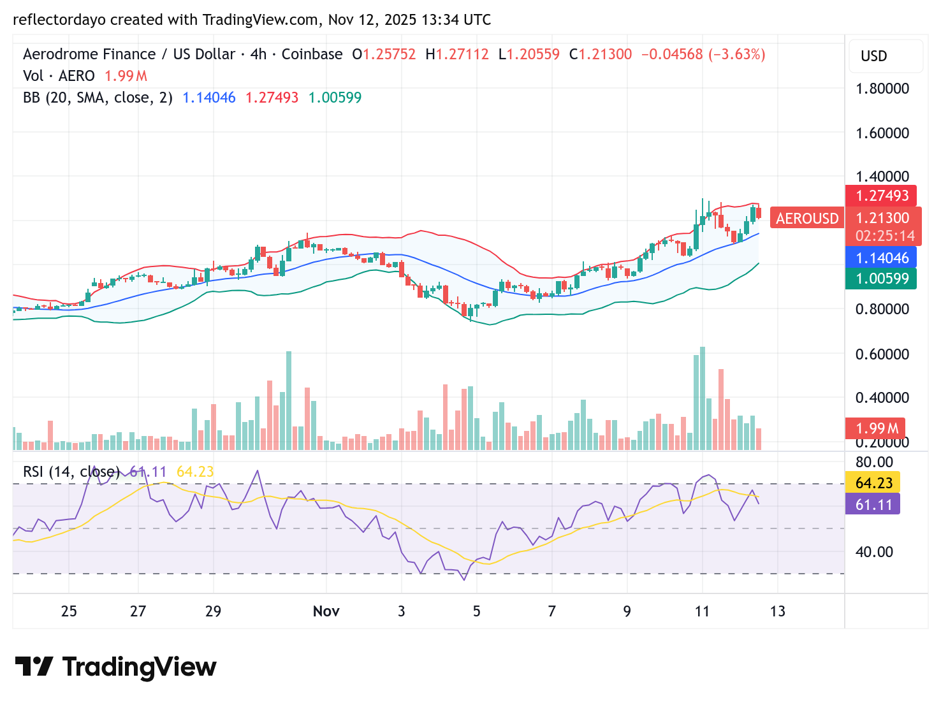This screenshot has width=941, height=705.
Task: Click the 61.11 RSI axis label
Action: [873, 504]
